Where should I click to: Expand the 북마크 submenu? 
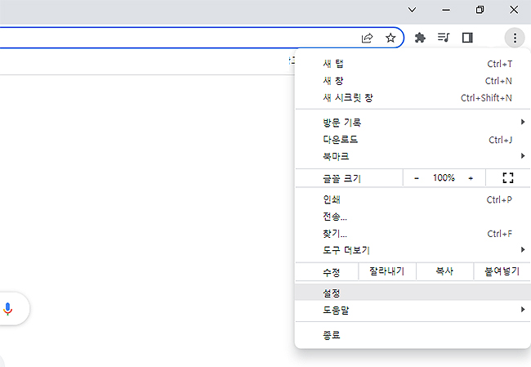pos(413,156)
